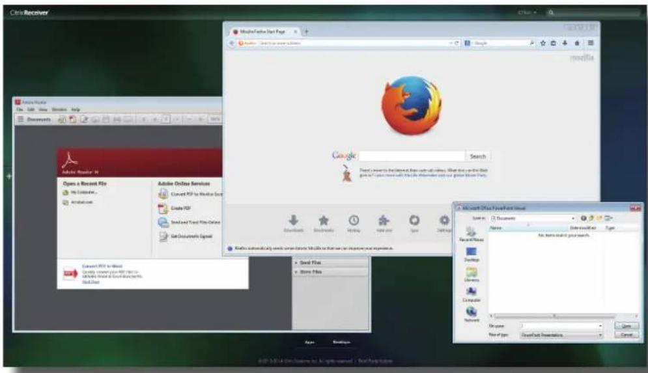Open Add-ons shortcut on Firefox start page

click(x=384, y=223)
